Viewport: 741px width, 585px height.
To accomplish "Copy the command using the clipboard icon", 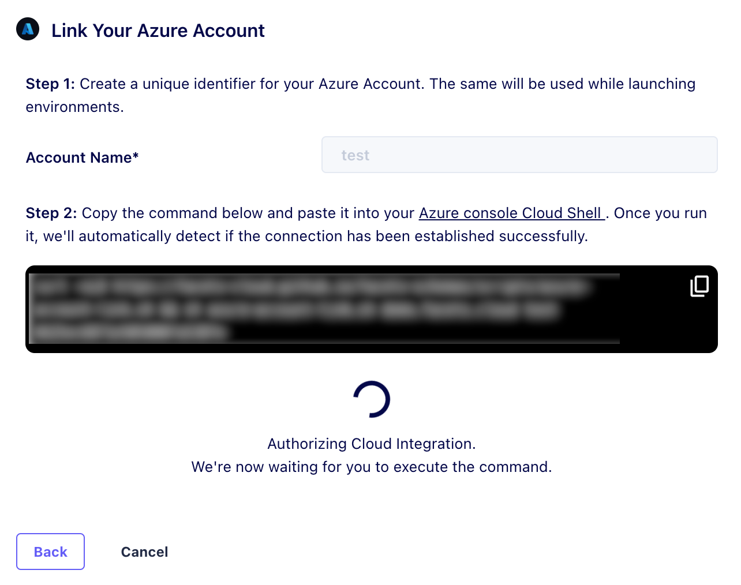I will coord(699,286).
